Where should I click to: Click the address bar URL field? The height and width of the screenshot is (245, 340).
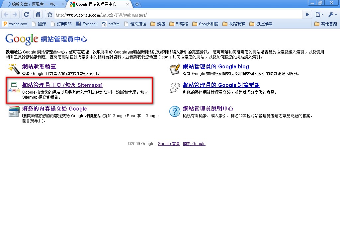tap(178, 15)
